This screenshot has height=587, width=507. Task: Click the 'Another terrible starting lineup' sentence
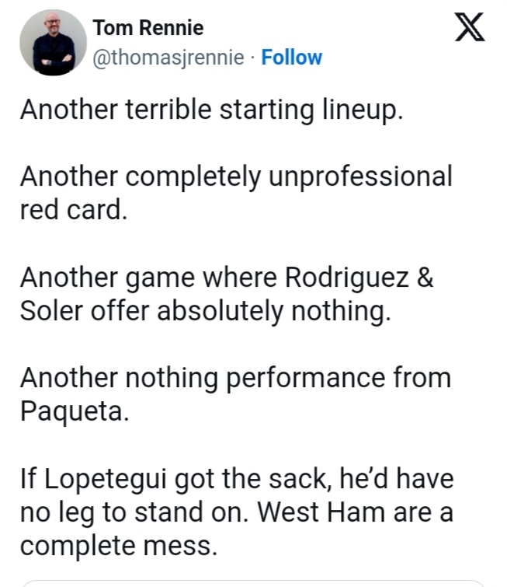click(x=211, y=110)
